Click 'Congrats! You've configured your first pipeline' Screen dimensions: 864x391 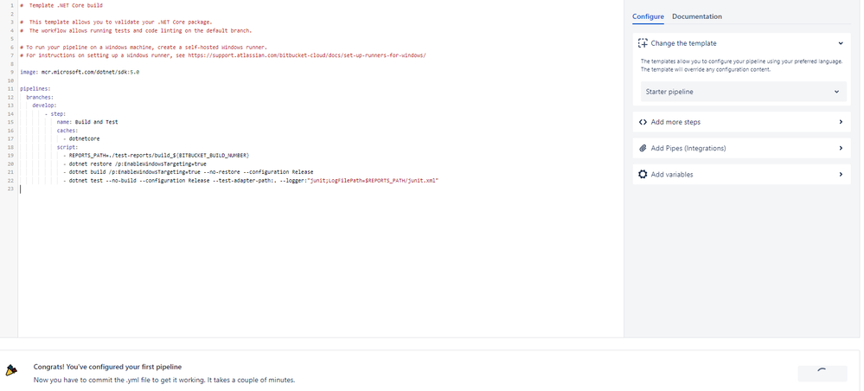pos(107,367)
